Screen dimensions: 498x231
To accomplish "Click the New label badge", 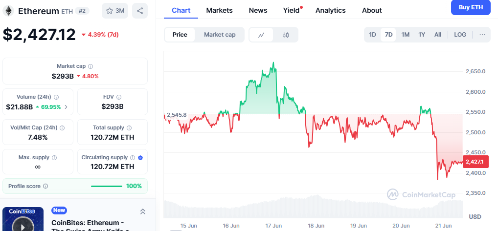I will click(x=59, y=210).
